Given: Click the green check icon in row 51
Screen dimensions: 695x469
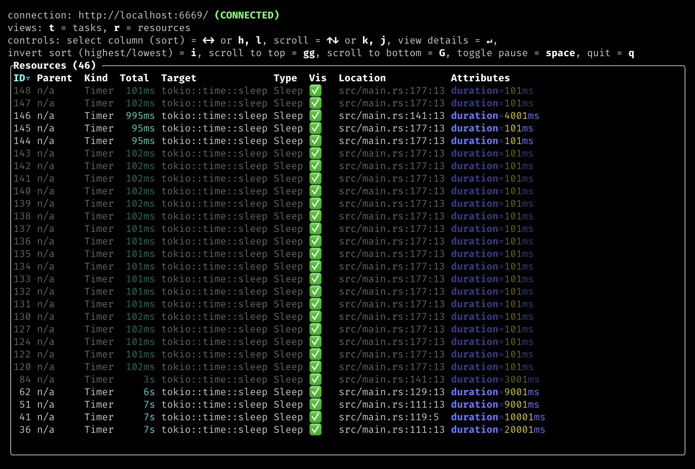Looking at the screenshot, I should click(315, 404).
